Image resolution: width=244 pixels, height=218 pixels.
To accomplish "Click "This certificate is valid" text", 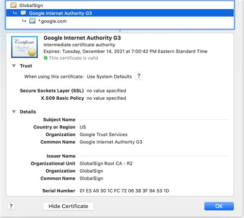I will pos(74,58).
